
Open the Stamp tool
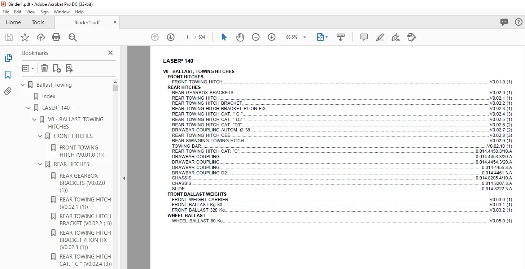coord(411,37)
